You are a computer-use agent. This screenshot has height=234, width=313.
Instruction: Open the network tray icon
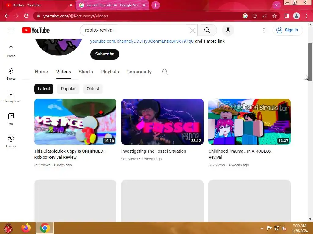277,228
